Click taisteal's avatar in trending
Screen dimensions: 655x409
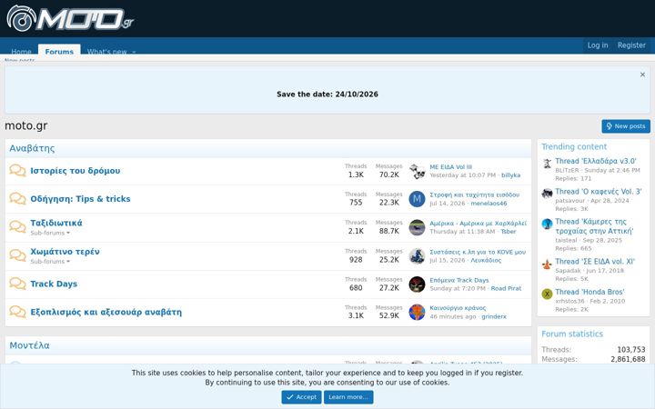click(x=547, y=224)
